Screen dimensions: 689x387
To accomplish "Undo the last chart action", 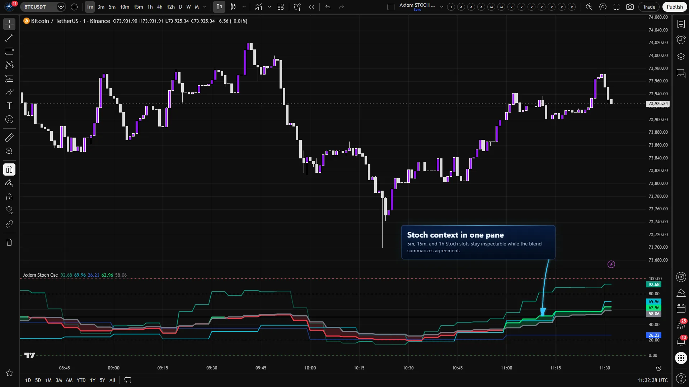I will pos(328,7).
